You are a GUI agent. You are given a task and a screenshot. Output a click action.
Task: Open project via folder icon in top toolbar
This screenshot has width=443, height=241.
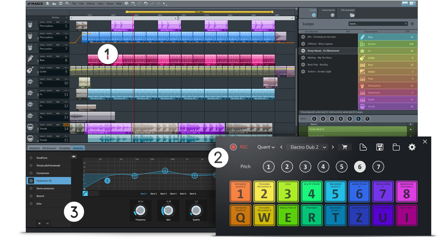[54, 4]
